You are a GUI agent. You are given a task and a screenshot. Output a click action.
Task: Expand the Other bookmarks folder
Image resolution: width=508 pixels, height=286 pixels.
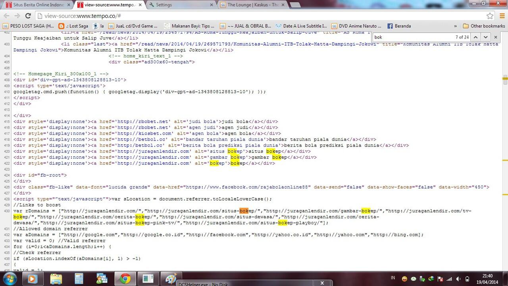(484, 26)
